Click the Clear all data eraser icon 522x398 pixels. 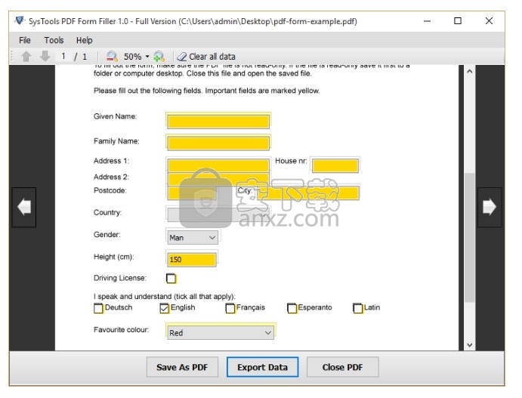182,57
